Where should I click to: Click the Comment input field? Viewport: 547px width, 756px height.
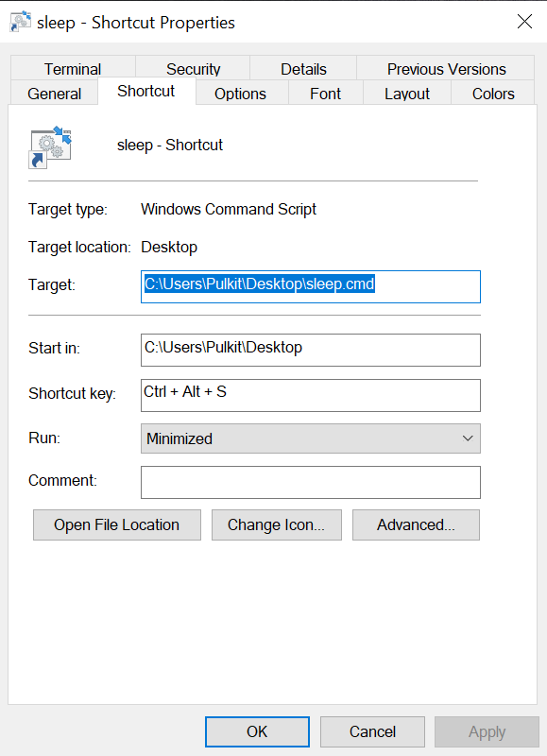point(310,482)
